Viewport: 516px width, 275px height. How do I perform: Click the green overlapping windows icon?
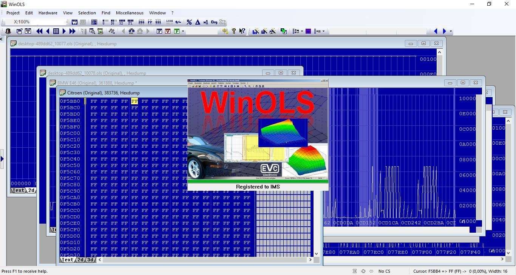(x=284, y=31)
